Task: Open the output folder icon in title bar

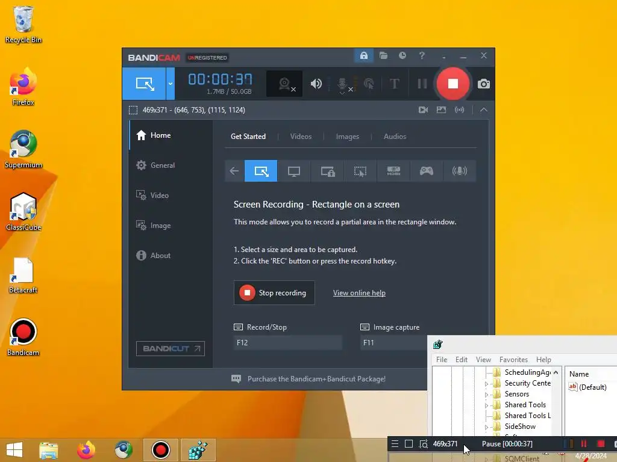Action: click(x=383, y=56)
